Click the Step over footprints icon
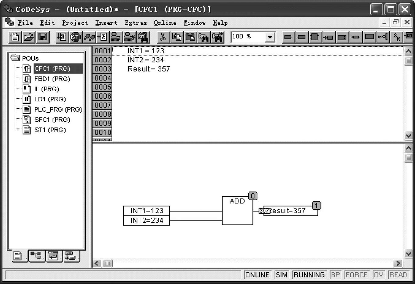 pos(89,37)
